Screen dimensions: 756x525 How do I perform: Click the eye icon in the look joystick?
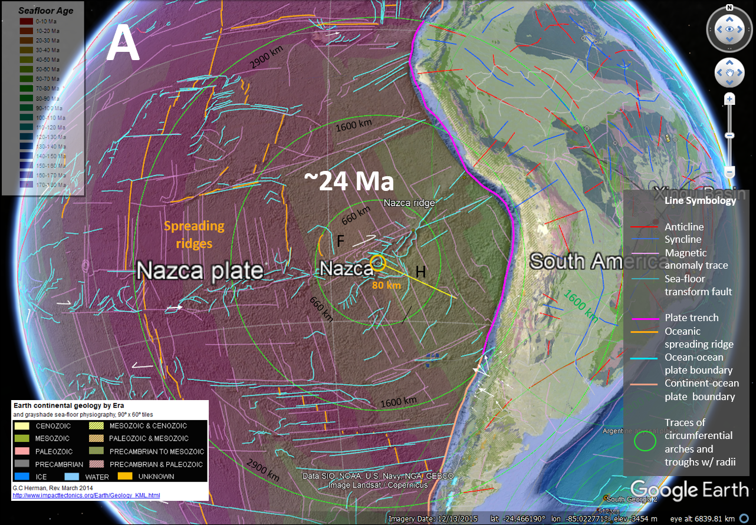pos(729,29)
